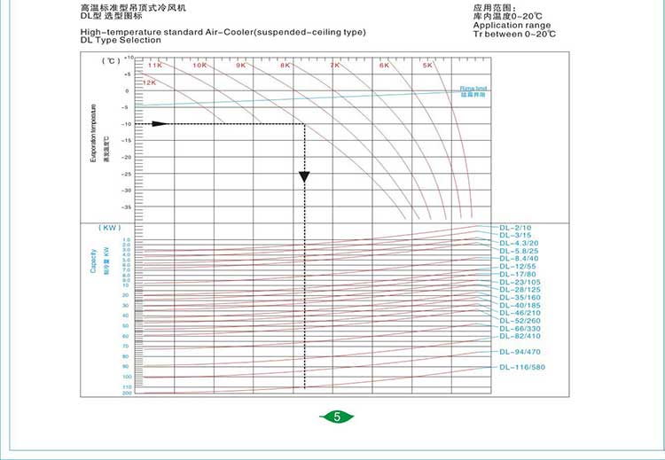The image size is (665, 460).
Task: Click the right-pointing black arrowhead at -10°C
Action: pos(160,123)
